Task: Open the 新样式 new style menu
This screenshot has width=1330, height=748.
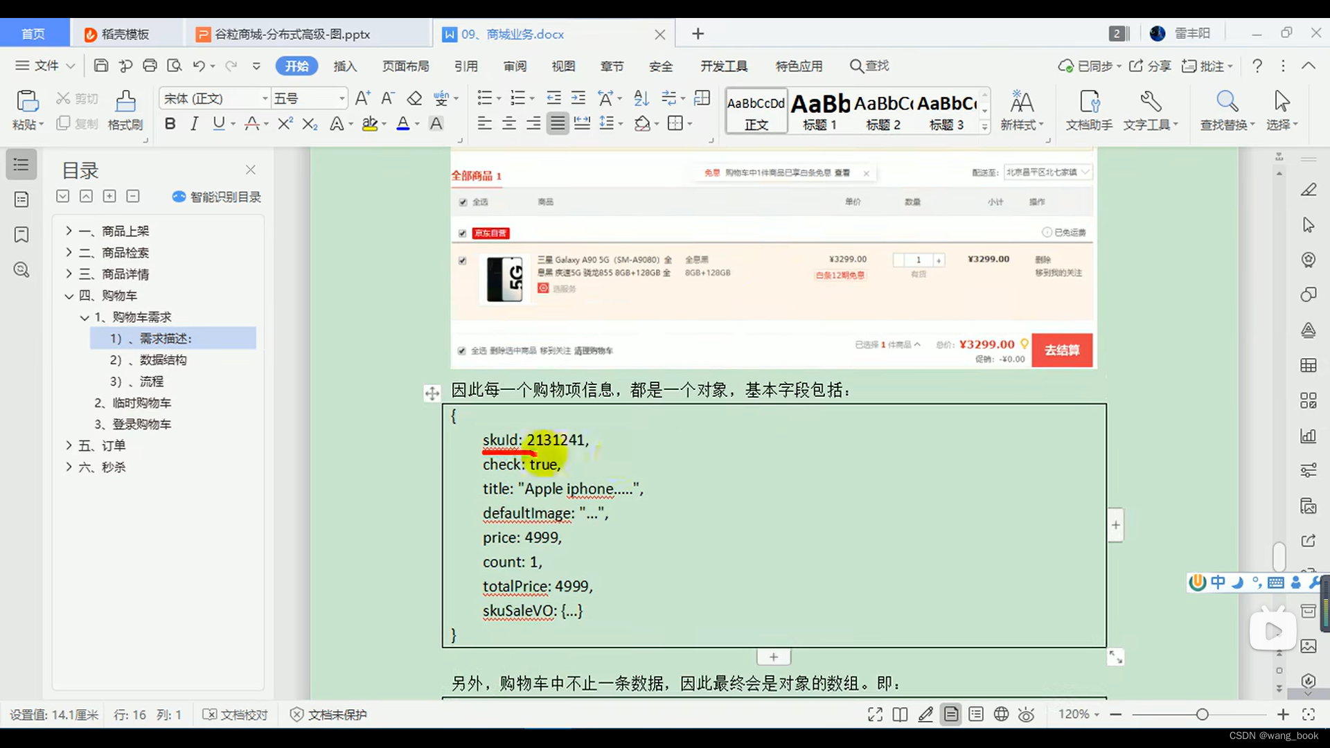Action: tap(1022, 111)
